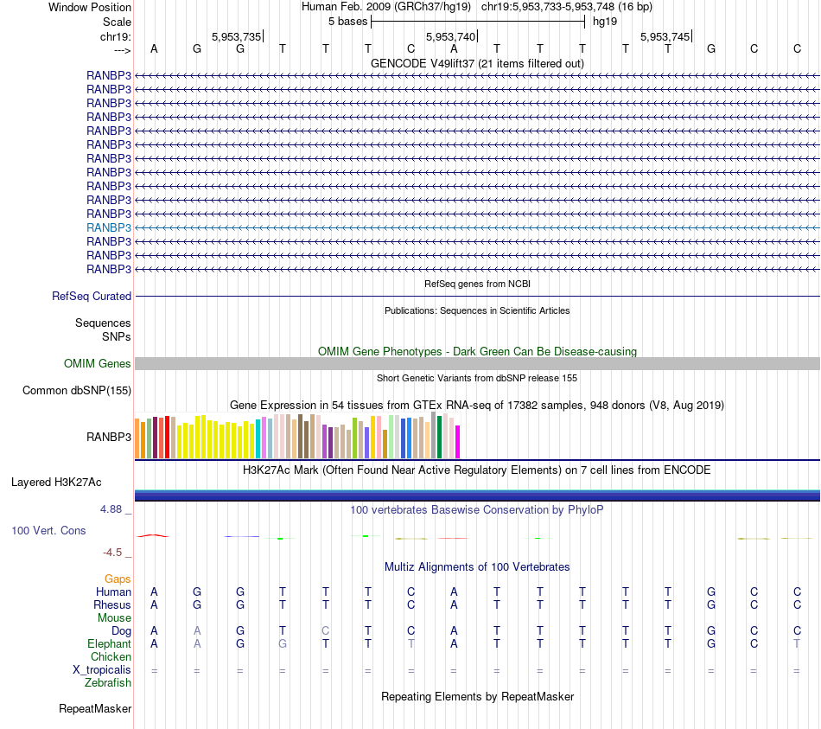Click the GENCODE V49lift37 track title
821x729 pixels.
[x=477, y=63]
